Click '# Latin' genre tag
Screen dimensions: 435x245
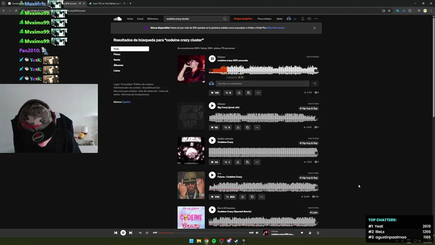tap(314, 213)
